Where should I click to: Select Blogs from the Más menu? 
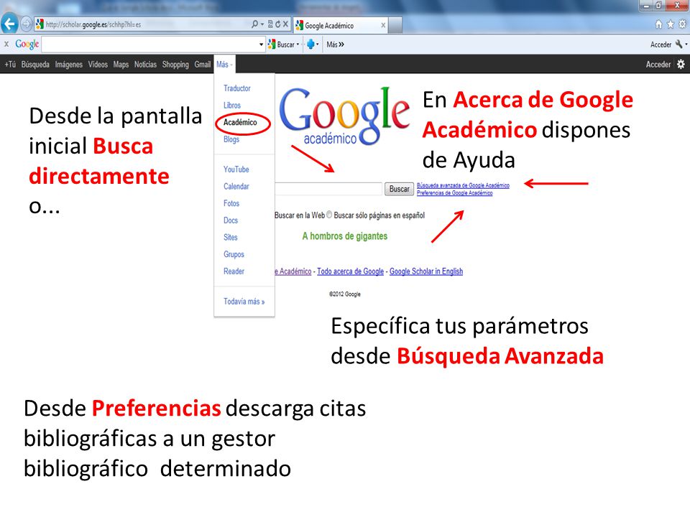pos(231,139)
